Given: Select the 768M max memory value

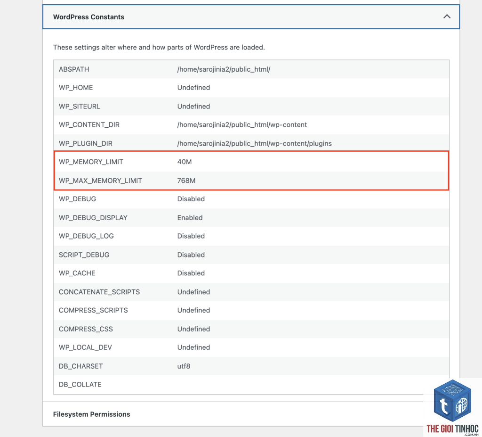Looking at the screenshot, I should pyautogui.click(x=186, y=181).
